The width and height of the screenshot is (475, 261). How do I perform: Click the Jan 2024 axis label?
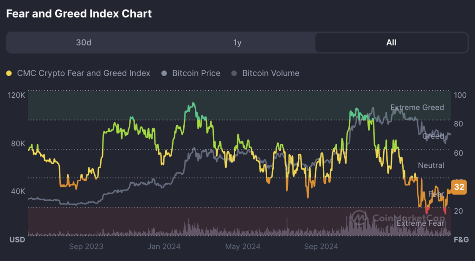(164, 247)
